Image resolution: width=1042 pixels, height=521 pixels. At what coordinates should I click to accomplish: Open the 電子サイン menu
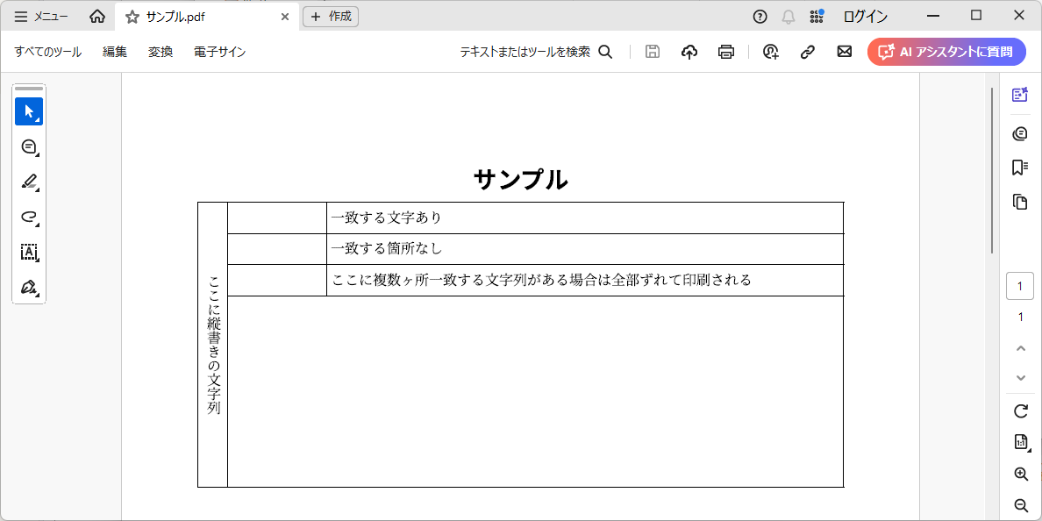point(220,52)
